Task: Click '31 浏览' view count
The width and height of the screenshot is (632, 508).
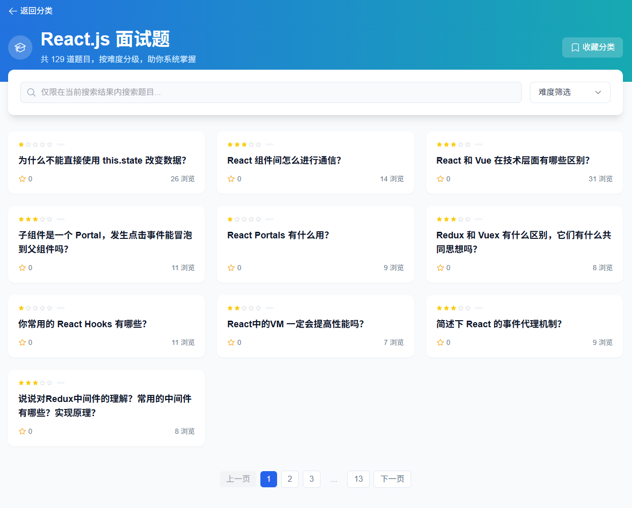Action: [601, 179]
